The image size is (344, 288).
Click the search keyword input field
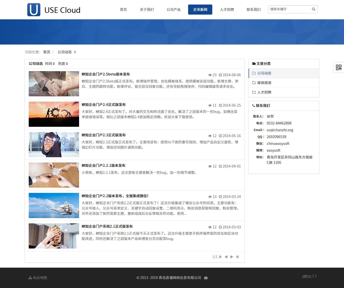pos(290,9)
